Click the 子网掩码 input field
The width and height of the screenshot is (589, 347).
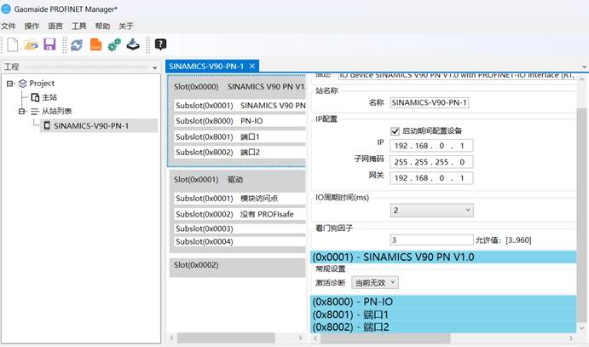[431, 162]
